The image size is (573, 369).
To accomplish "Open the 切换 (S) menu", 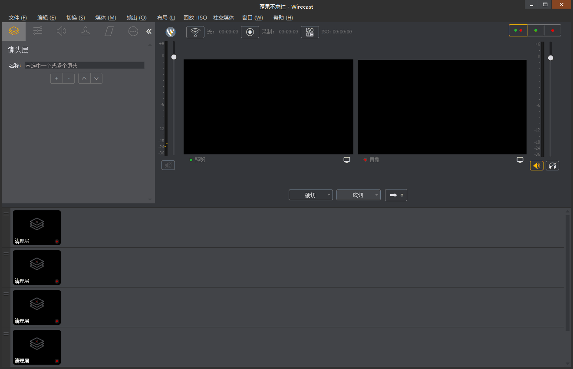I will 76,18.
